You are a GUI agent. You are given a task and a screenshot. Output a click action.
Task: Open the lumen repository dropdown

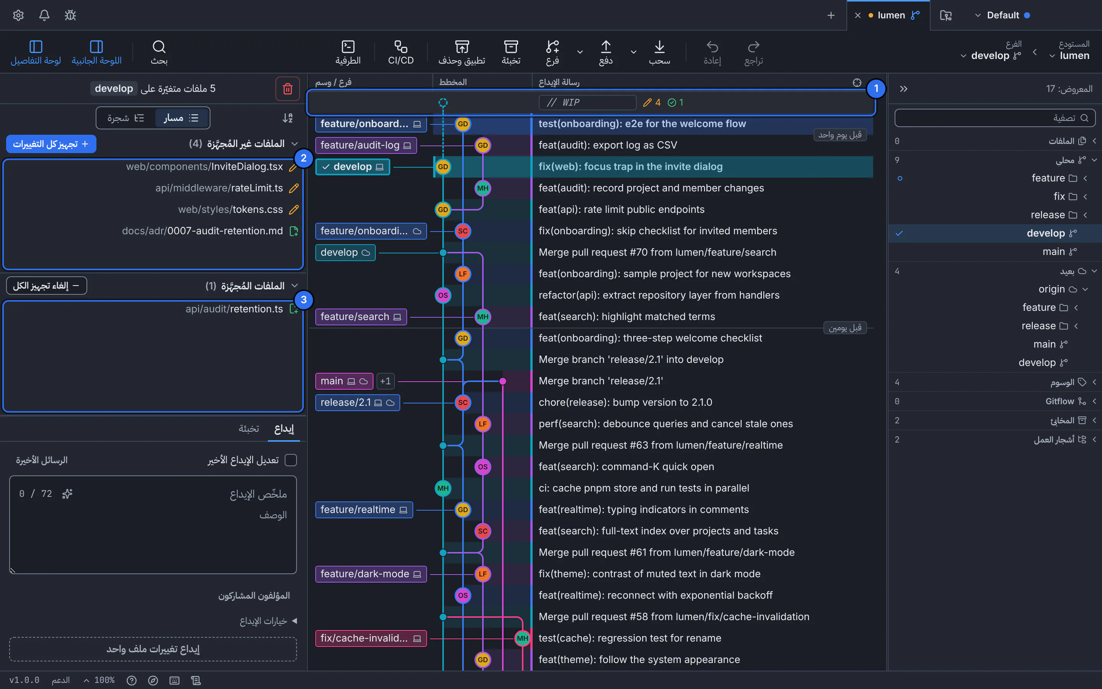(1070, 56)
